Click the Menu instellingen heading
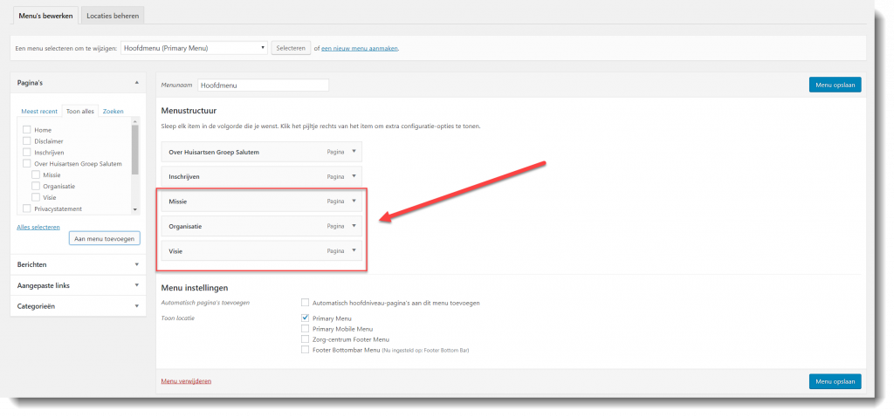The height and width of the screenshot is (417, 894). coord(195,288)
